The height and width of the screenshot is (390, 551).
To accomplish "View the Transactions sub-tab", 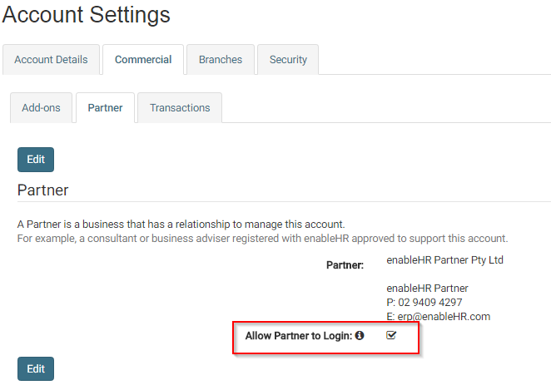I will pos(180,108).
